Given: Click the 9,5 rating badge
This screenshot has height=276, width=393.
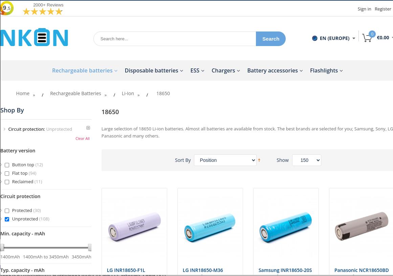Looking at the screenshot, I should pyautogui.click(x=6, y=8).
